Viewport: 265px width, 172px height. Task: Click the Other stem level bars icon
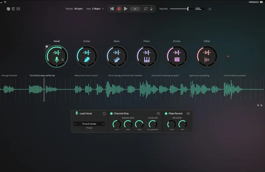207,52
